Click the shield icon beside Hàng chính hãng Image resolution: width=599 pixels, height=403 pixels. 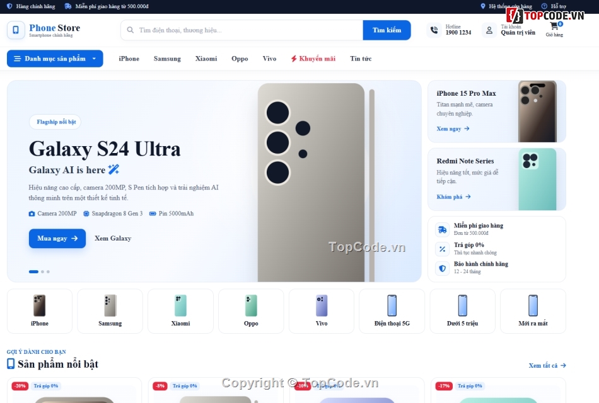tap(9, 6)
